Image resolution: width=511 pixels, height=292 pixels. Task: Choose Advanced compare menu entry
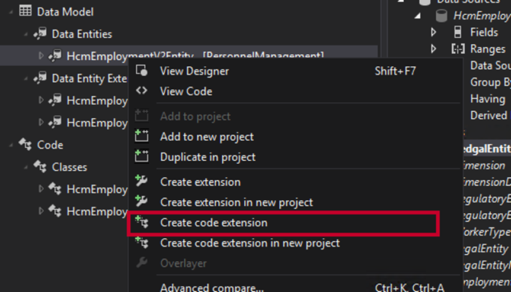[x=212, y=288]
